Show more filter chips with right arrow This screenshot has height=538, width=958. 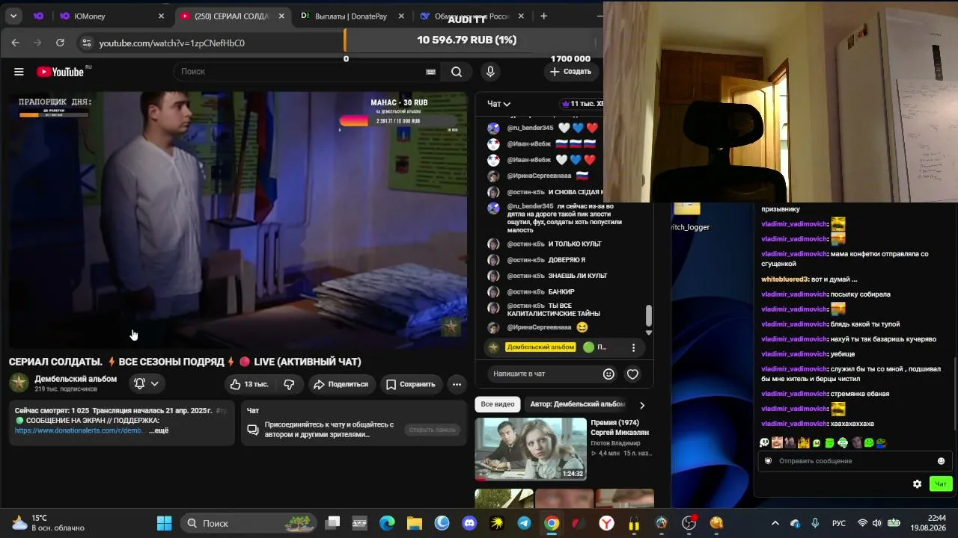click(641, 405)
